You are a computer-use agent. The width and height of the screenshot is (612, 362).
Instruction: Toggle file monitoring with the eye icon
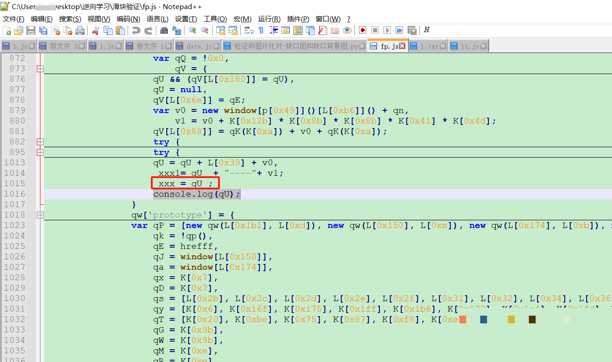tap(346, 30)
